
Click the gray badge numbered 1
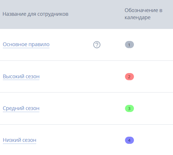point(129,45)
